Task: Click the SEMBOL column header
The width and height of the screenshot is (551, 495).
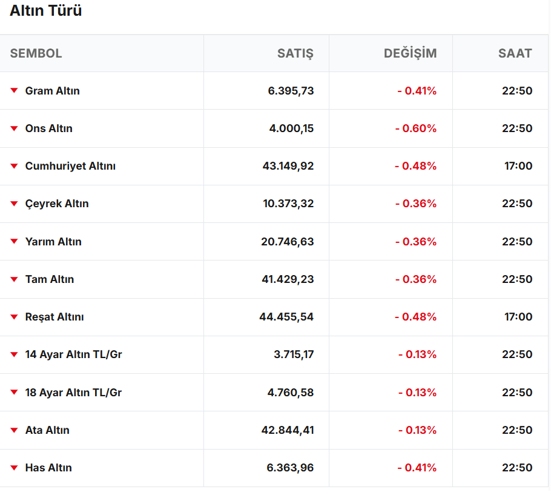Action: [x=36, y=53]
